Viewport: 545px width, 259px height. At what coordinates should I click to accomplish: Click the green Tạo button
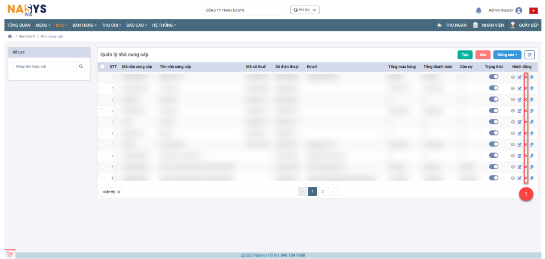point(465,55)
